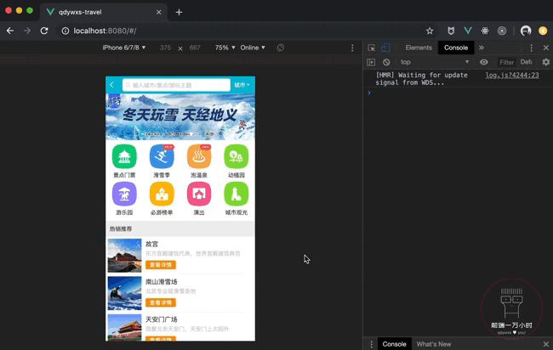The width and height of the screenshot is (553, 350).
Task: Select the Console drawer tab
Action: [x=394, y=344]
